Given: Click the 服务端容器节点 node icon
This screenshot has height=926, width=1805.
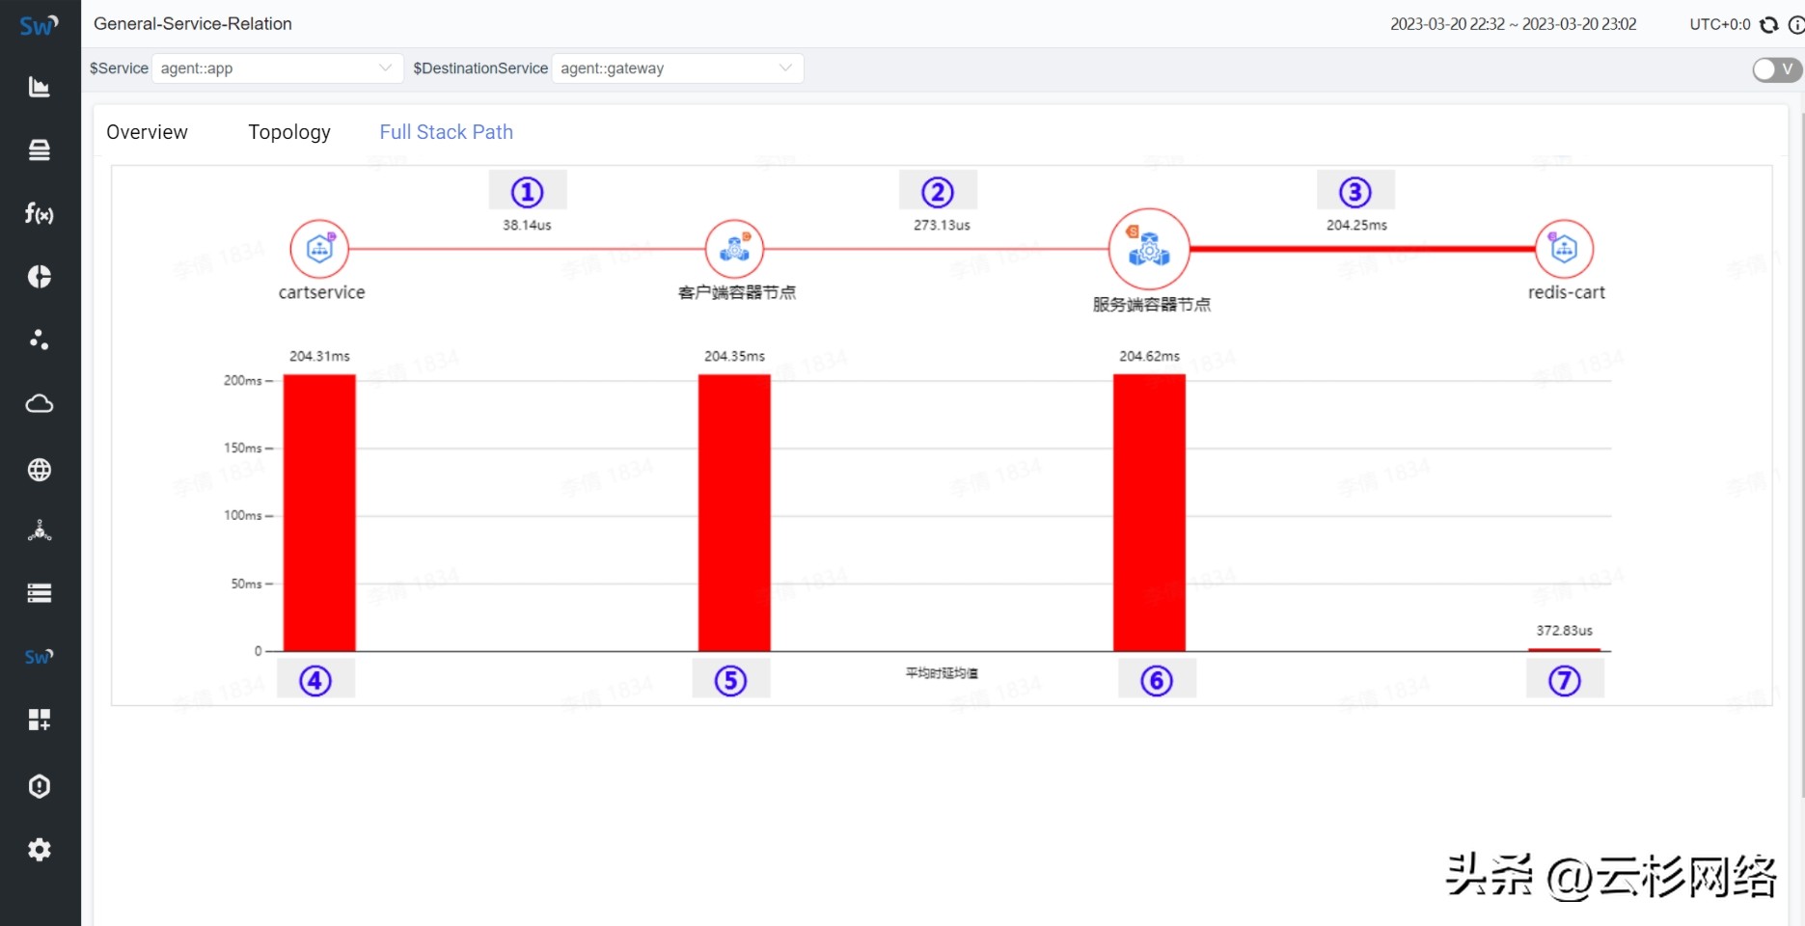Looking at the screenshot, I should 1149,249.
